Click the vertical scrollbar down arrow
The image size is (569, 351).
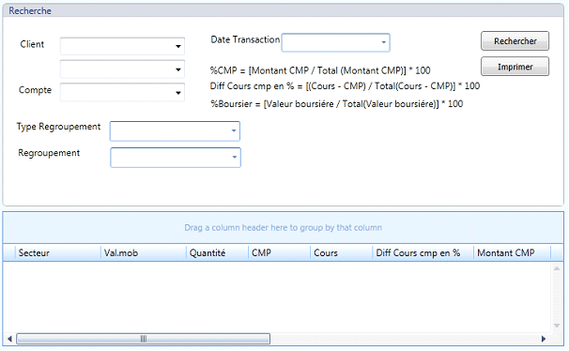click(557, 326)
